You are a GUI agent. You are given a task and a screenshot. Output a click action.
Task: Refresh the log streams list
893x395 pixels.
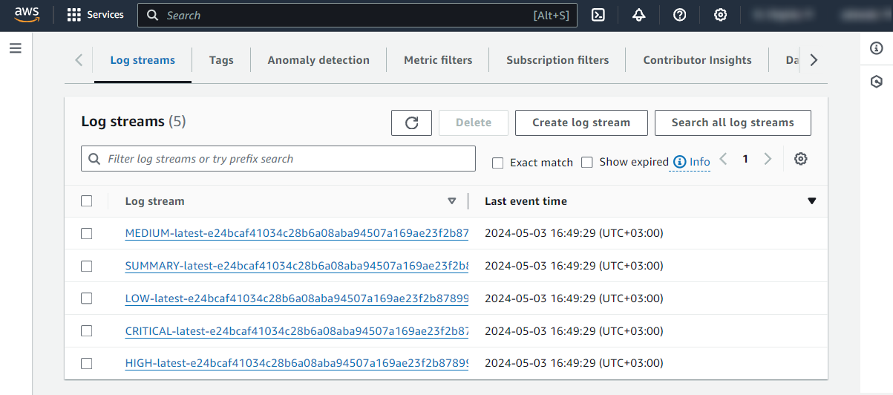(x=411, y=123)
